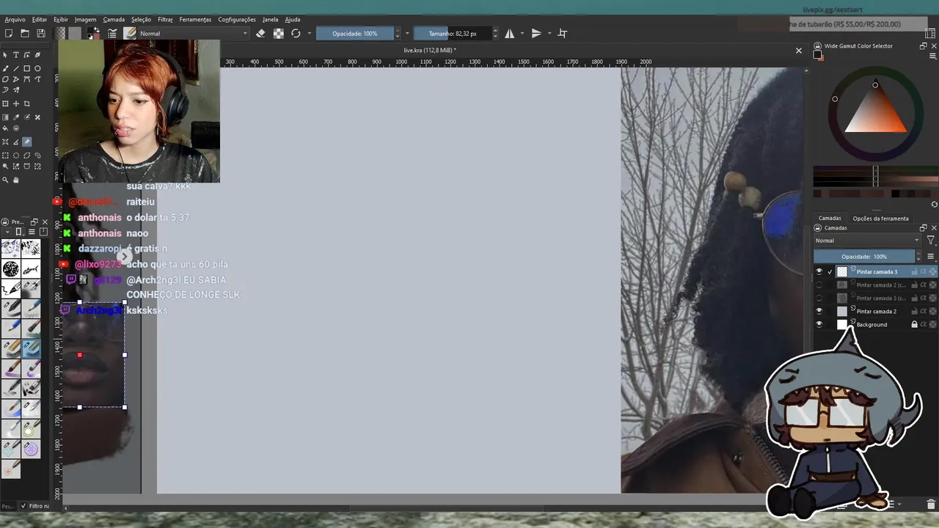The width and height of the screenshot is (939, 528).
Task: Open the brush settings editor icon
Action: point(112,33)
